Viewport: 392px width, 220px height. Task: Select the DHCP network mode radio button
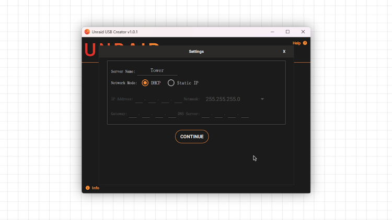(x=145, y=83)
